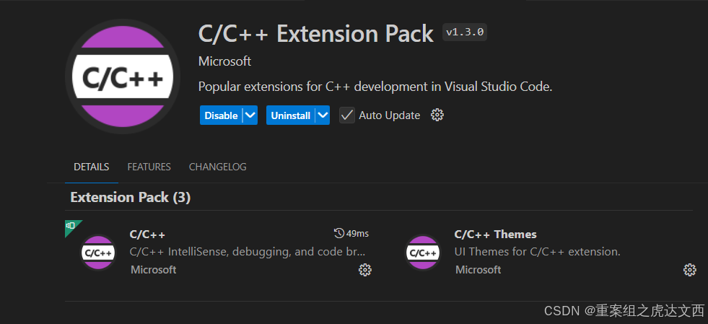
Task: Click the C/C++ extension's purple icon
Action: click(97, 253)
